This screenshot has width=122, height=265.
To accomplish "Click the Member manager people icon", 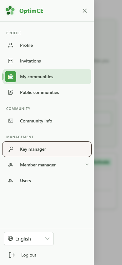I will [11, 165].
